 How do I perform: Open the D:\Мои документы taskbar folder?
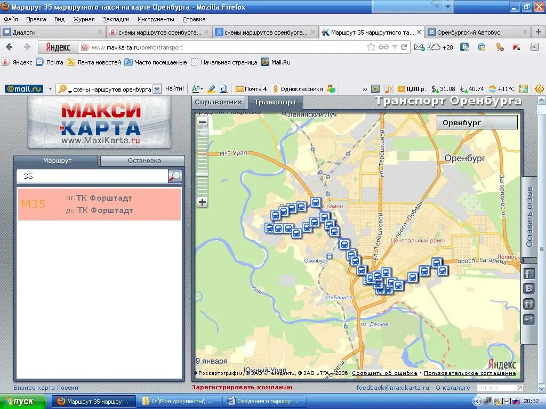(x=179, y=401)
